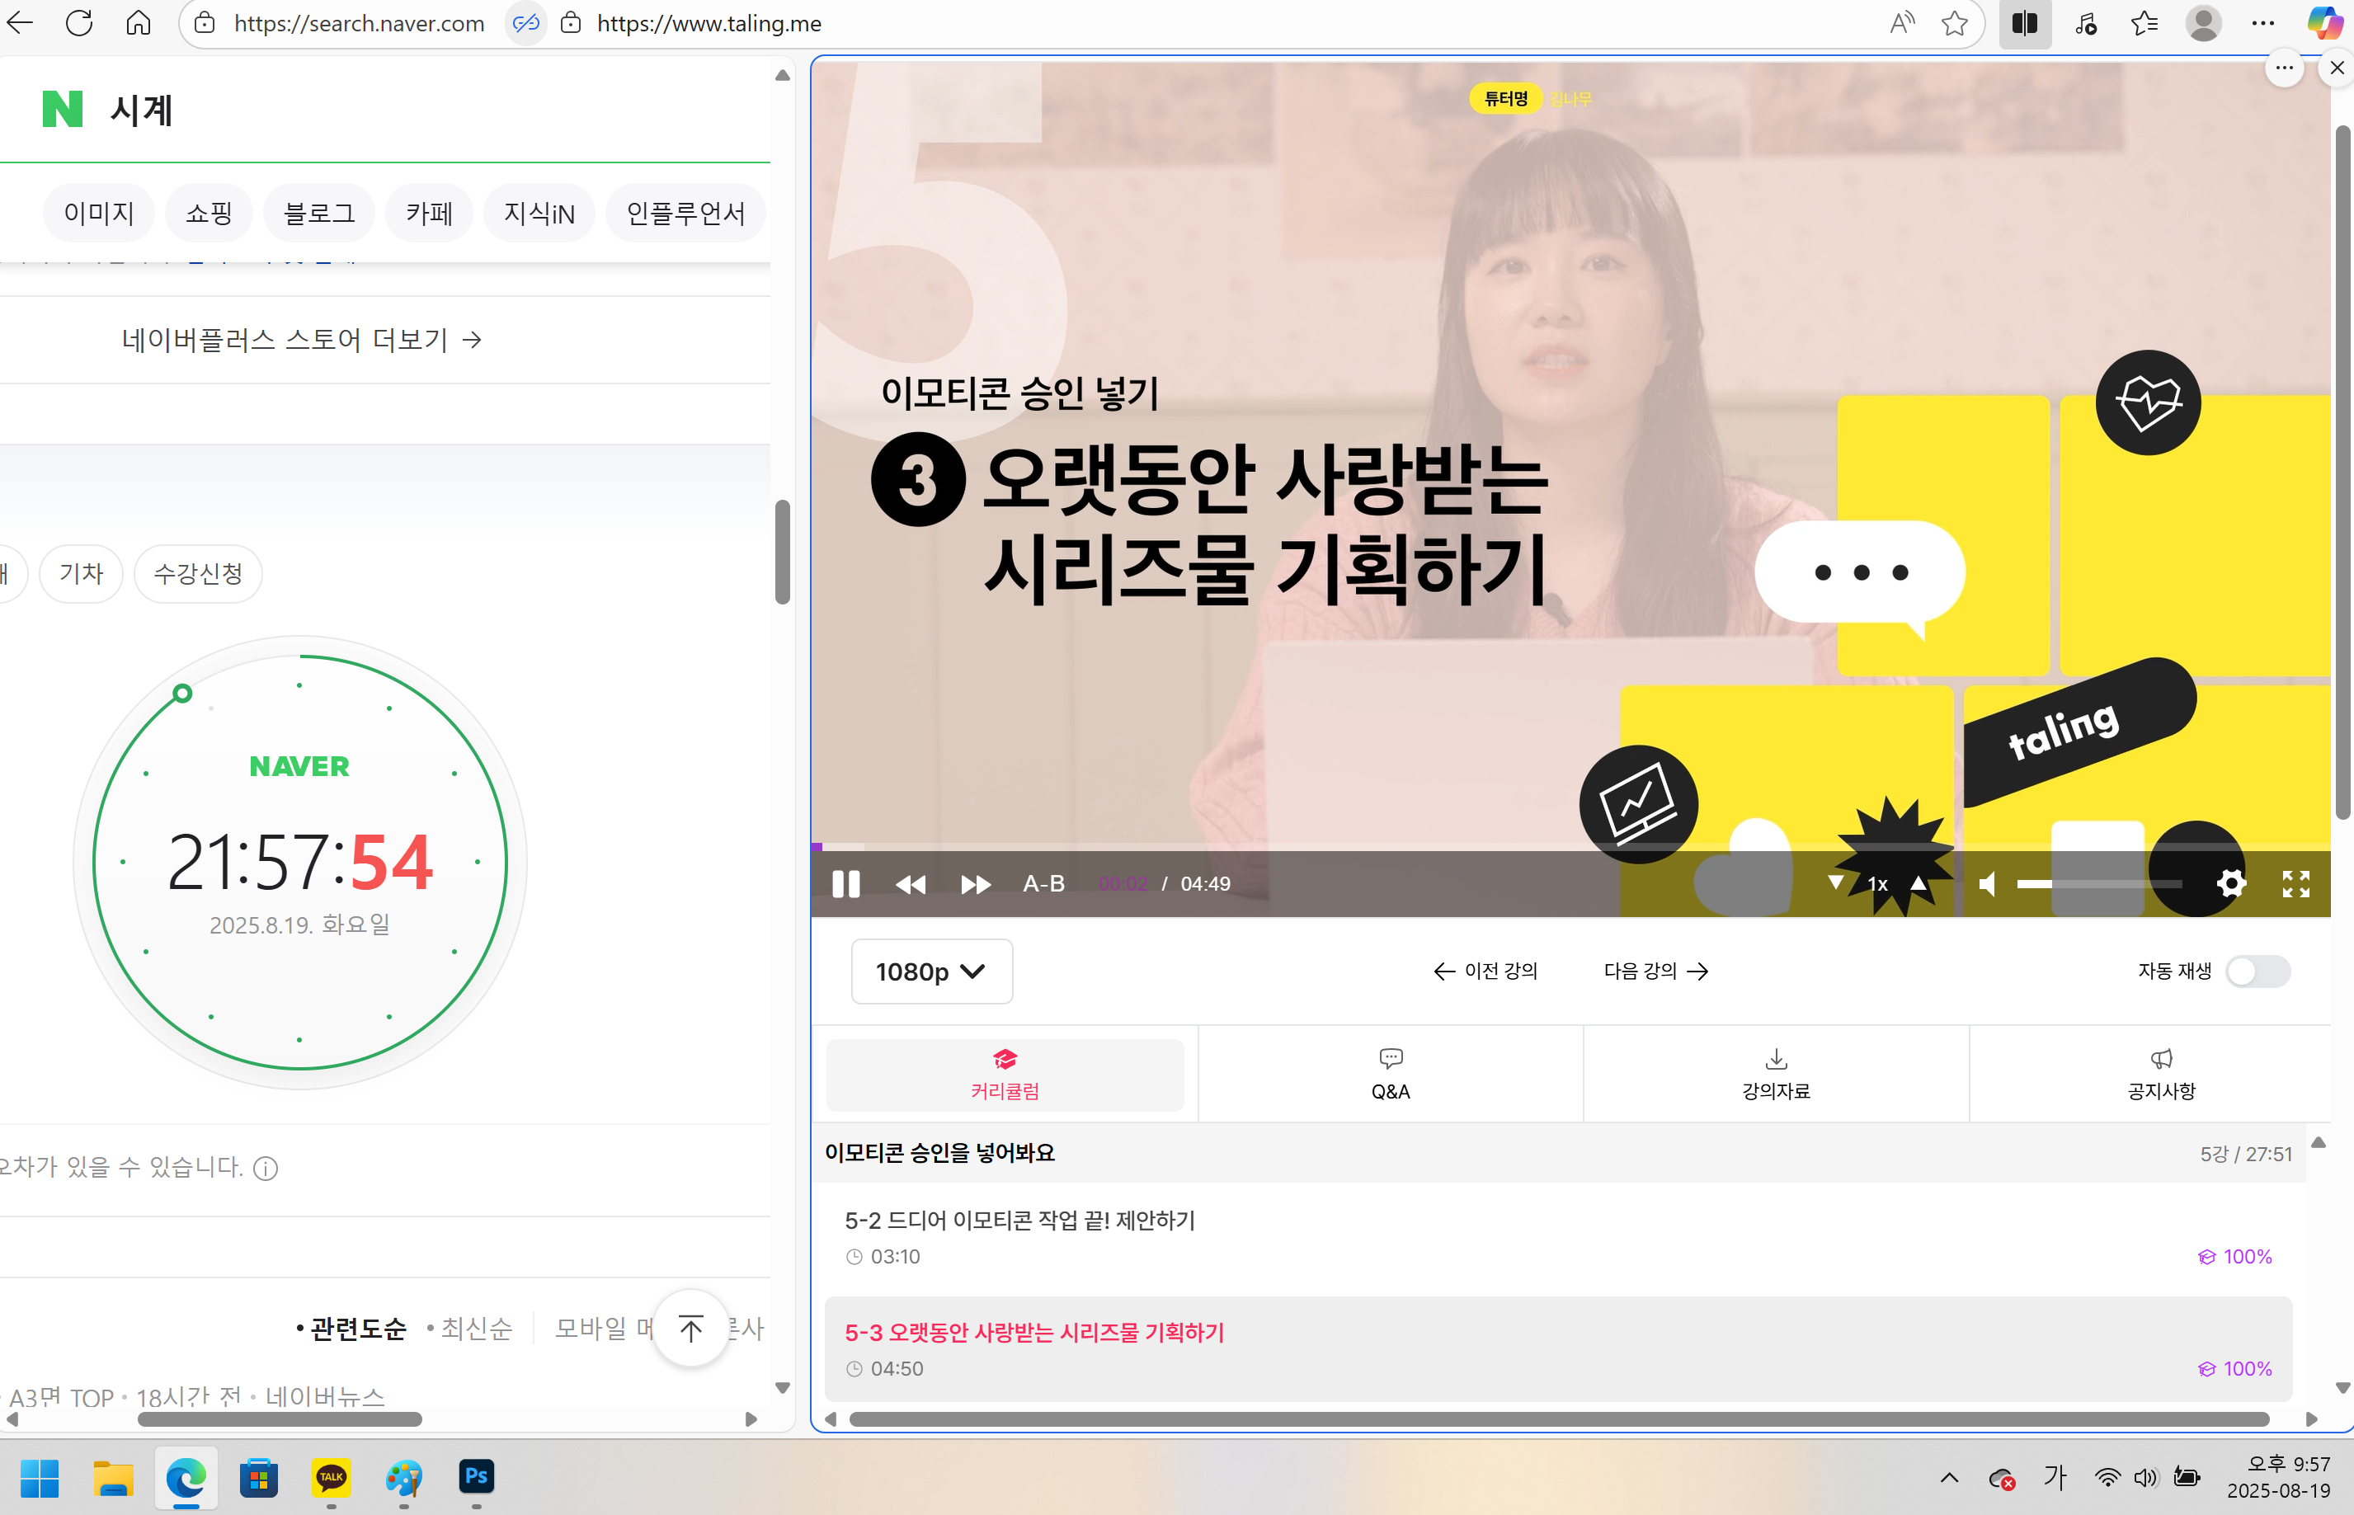Toggle the 자동 재생 autoplay switch
Screen dimensions: 2354x1515
coord(2257,971)
